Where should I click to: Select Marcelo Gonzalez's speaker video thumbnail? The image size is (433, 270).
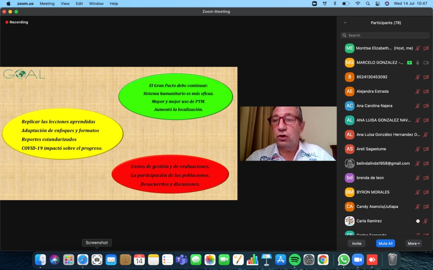[x=288, y=134]
